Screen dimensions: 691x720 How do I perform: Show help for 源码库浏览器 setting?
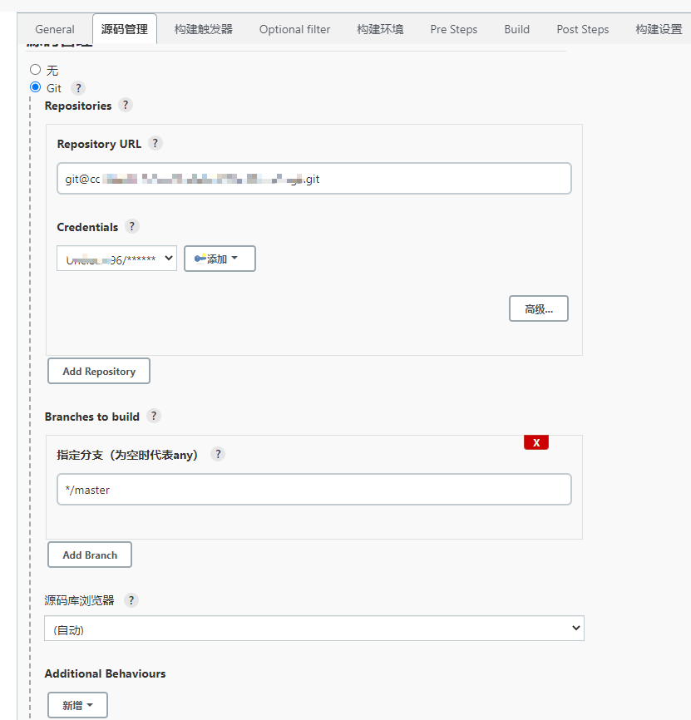[x=131, y=600]
